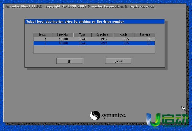
Task: Click the 255 heads value of drive 1
Action: [126, 39]
